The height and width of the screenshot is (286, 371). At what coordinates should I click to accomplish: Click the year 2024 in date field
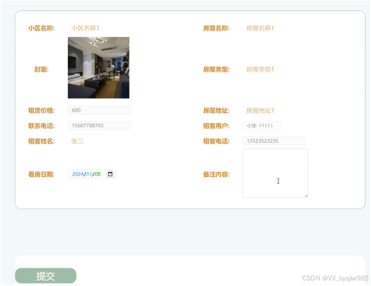point(78,174)
